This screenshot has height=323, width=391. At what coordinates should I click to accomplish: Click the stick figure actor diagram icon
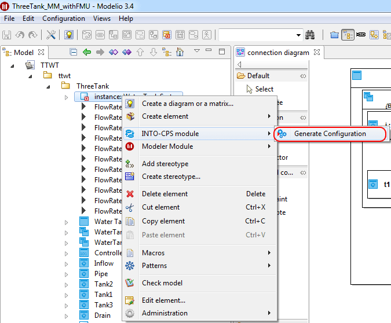pyautogui.click(x=206, y=35)
